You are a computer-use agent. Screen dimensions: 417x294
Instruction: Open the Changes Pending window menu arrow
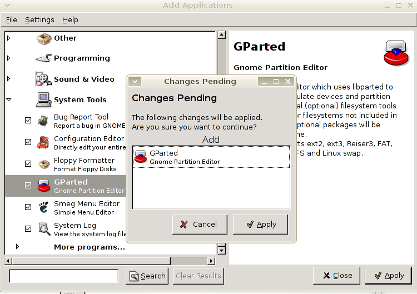tap(135, 81)
